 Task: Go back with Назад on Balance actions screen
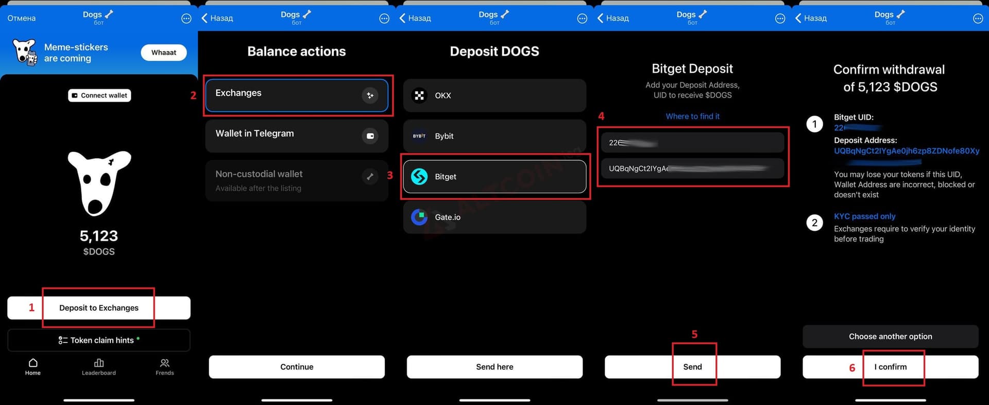click(x=217, y=19)
